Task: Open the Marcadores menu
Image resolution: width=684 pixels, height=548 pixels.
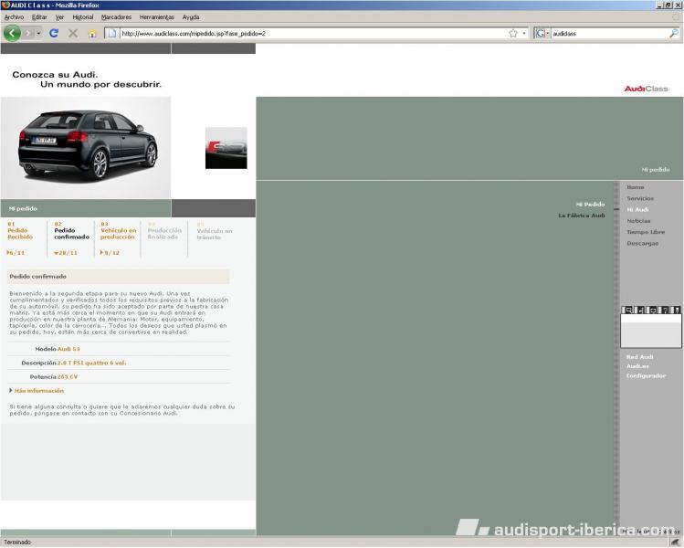Action: point(116,17)
